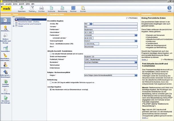Click the Drucken printer icon
The height and width of the screenshot is (121, 174).
41,8
